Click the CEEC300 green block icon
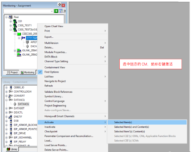This screenshot has width=191, height=152. click(x=19, y=34)
